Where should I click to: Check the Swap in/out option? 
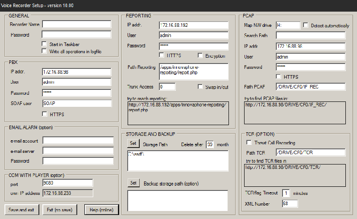click(200, 86)
